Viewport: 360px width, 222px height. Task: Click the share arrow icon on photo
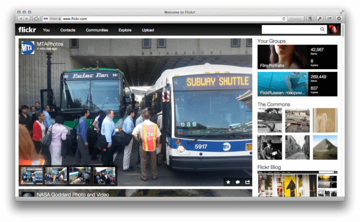(247, 182)
